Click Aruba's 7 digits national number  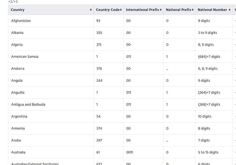204,141
